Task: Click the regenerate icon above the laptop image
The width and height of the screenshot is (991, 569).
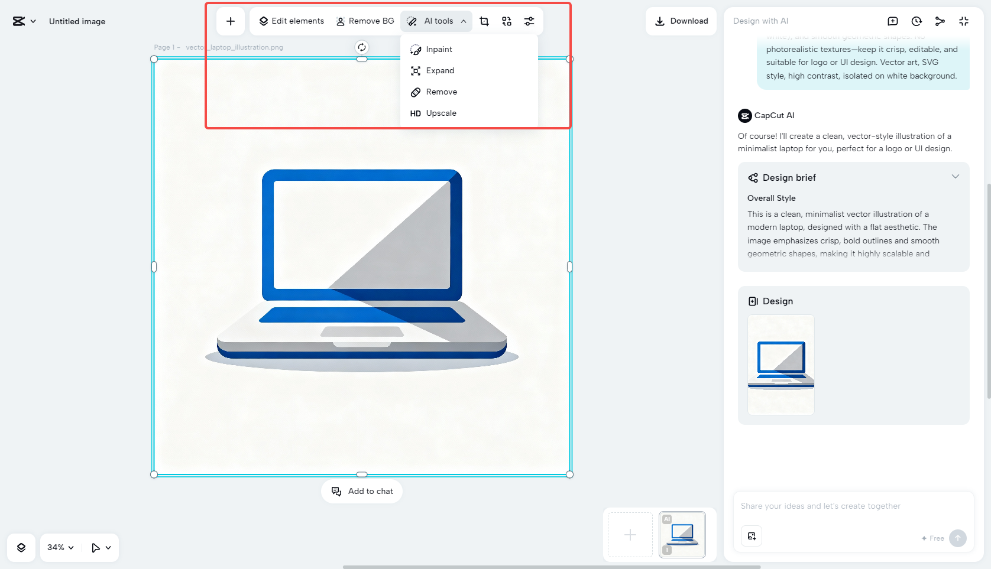Action: pos(361,47)
